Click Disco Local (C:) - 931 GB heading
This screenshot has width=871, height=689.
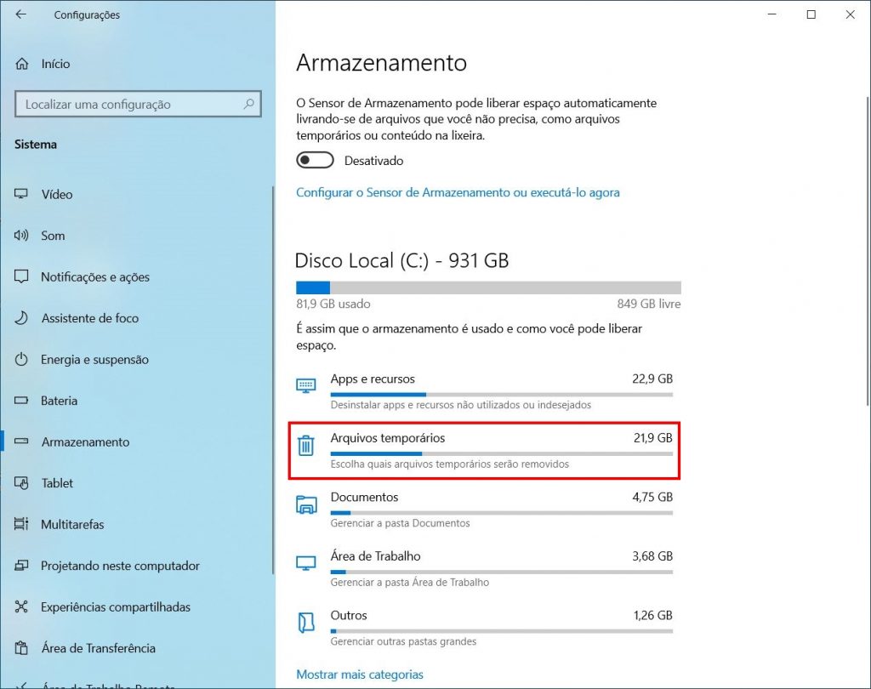pyautogui.click(x=402, y=260)
